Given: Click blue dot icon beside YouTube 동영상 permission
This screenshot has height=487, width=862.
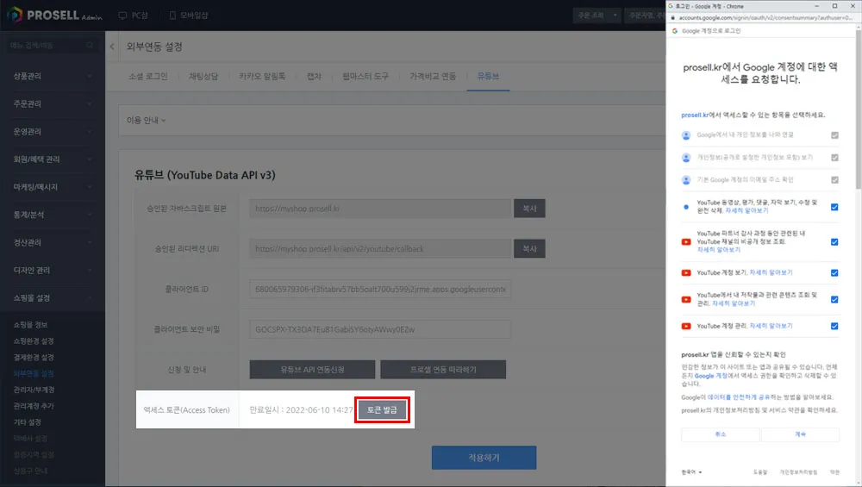Looking at the screenshot, I should (x=686, y=207).
